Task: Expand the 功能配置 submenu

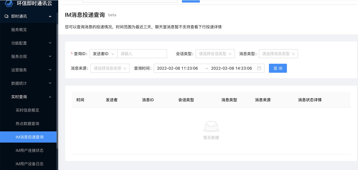Action: [x=50, y=43]
